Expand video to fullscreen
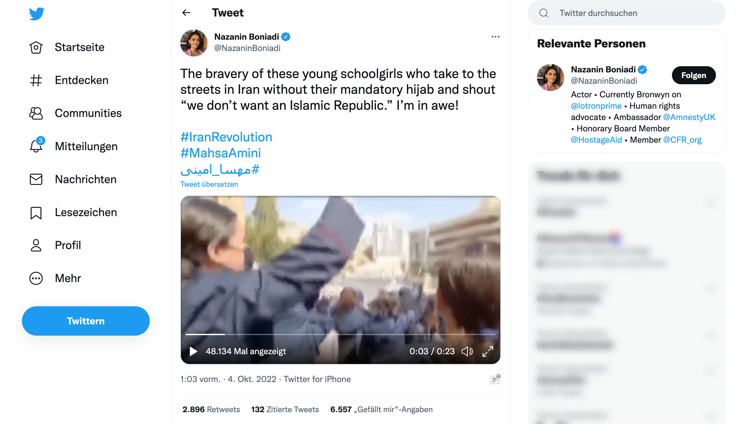753x424 pixels. click(x=488, y=351)
